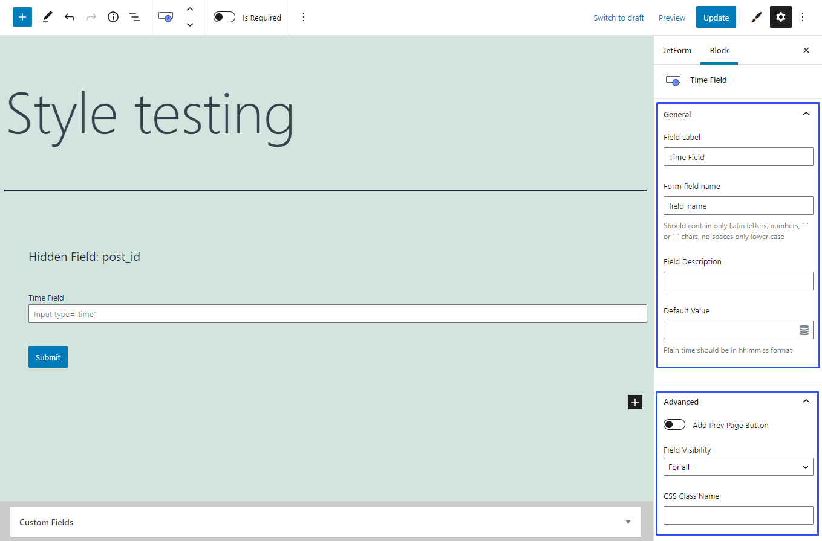Turn on Add Prev Page Button toggle

[x=674, y=425]
